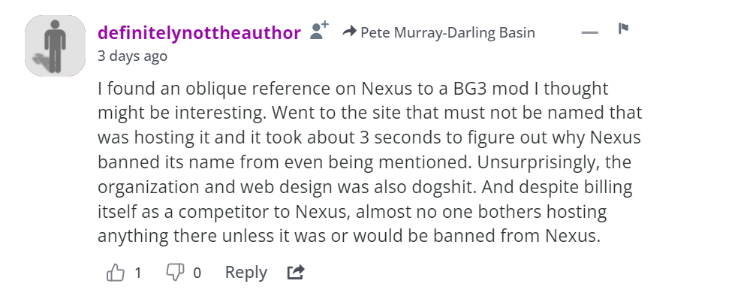Downvote the comment with thumbs down icon

pos(174,273)
